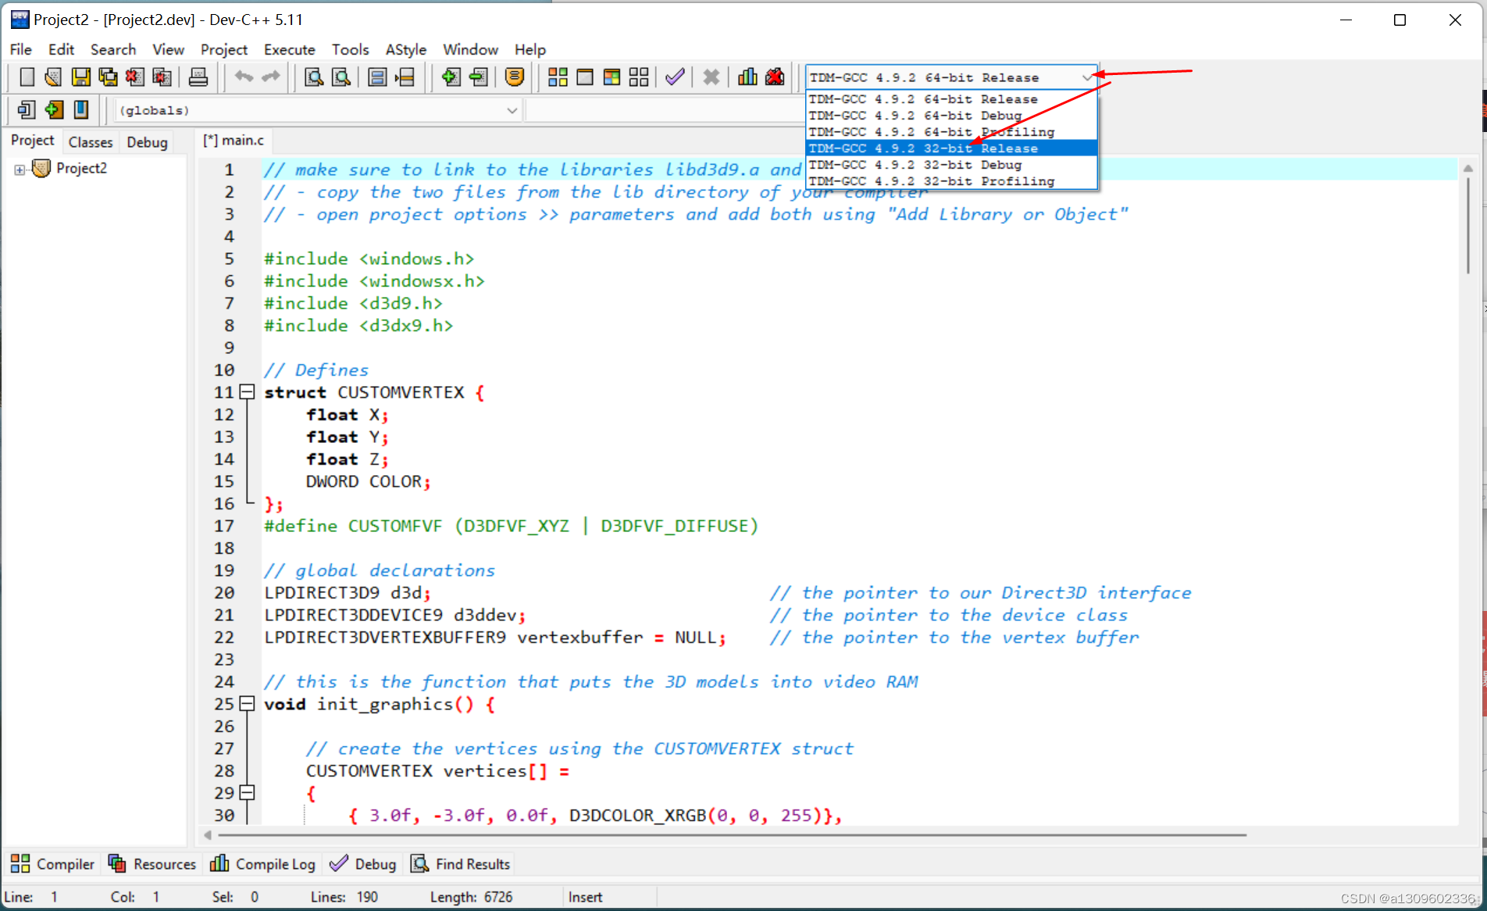Click the Run toolbar icon

point(585,77)
